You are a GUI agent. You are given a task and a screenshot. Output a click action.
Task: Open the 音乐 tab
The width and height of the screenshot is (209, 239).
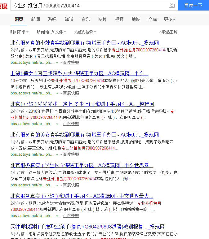click(x=86, y=20)
